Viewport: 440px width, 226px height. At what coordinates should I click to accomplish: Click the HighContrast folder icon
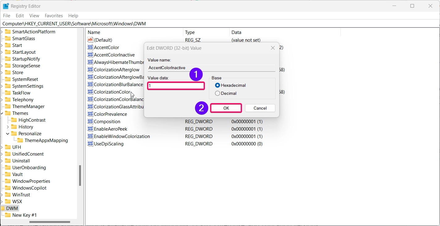click(14, 120)
